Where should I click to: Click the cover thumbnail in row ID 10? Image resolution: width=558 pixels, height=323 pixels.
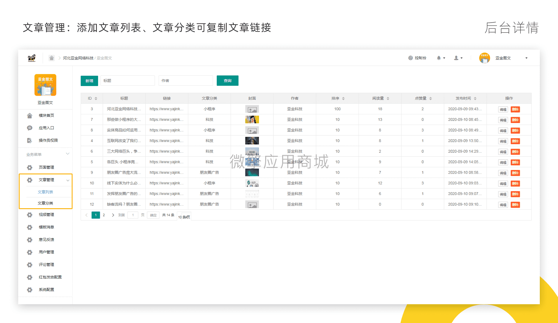click(x=252, y=183)
